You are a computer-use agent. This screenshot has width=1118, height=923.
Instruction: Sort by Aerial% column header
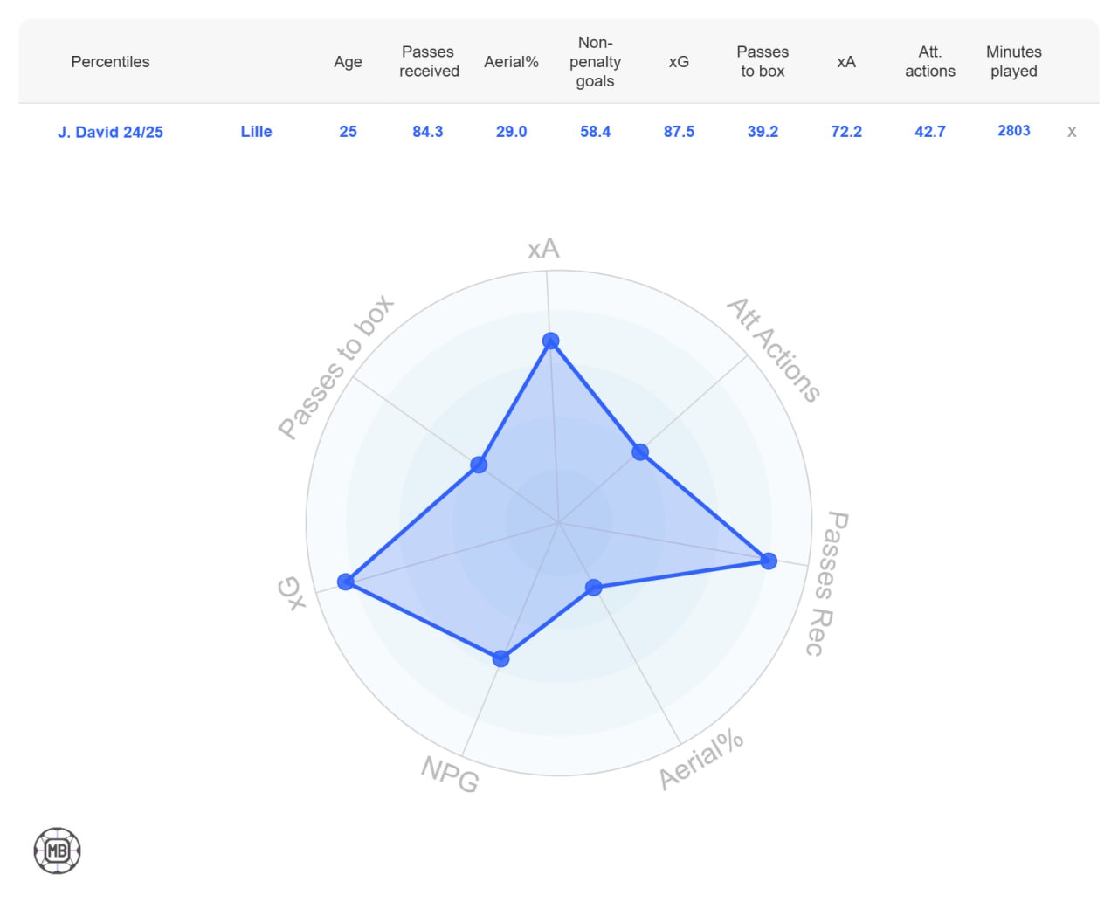(x=511, y=62)
